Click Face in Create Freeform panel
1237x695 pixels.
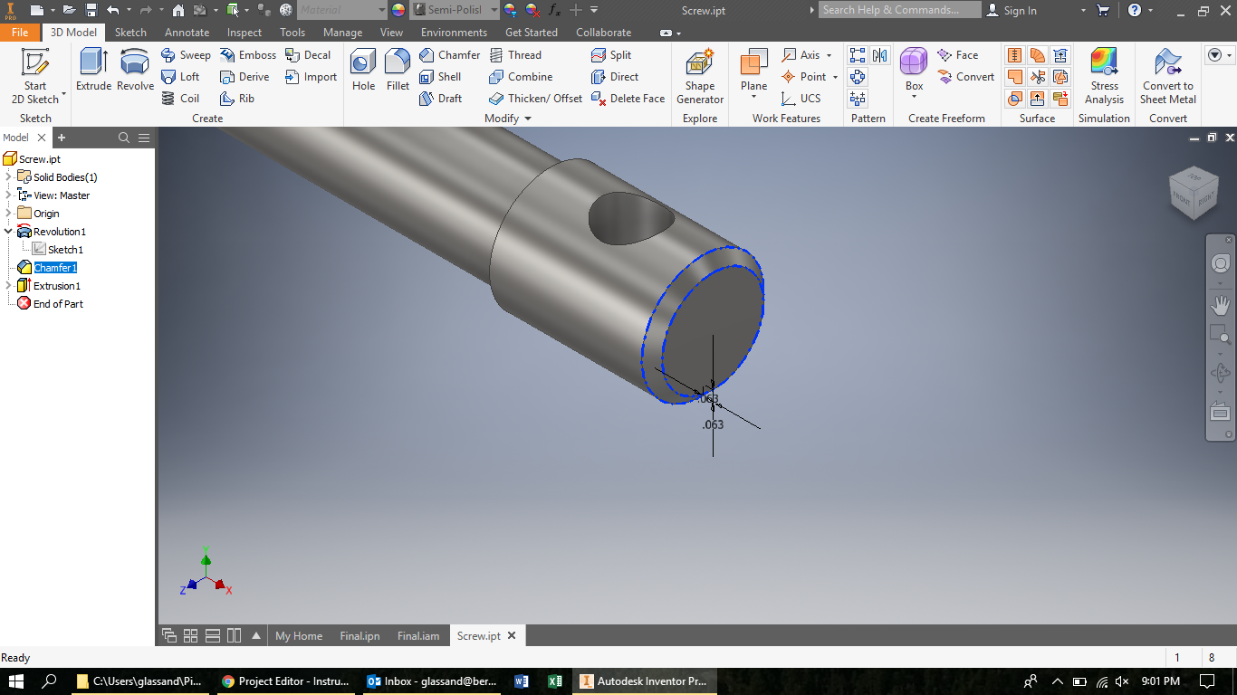point(958,55)
